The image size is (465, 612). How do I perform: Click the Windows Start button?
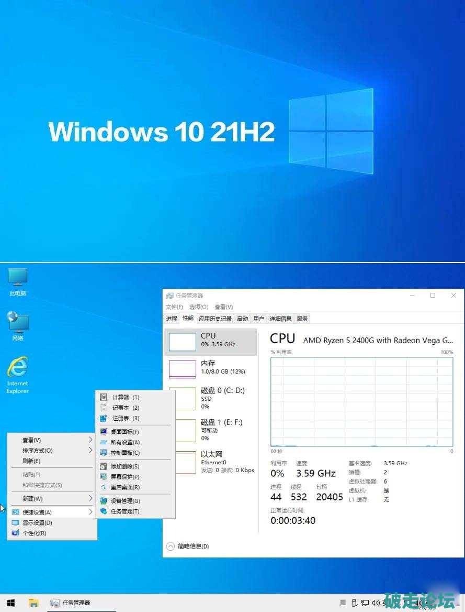pos(10,603)
